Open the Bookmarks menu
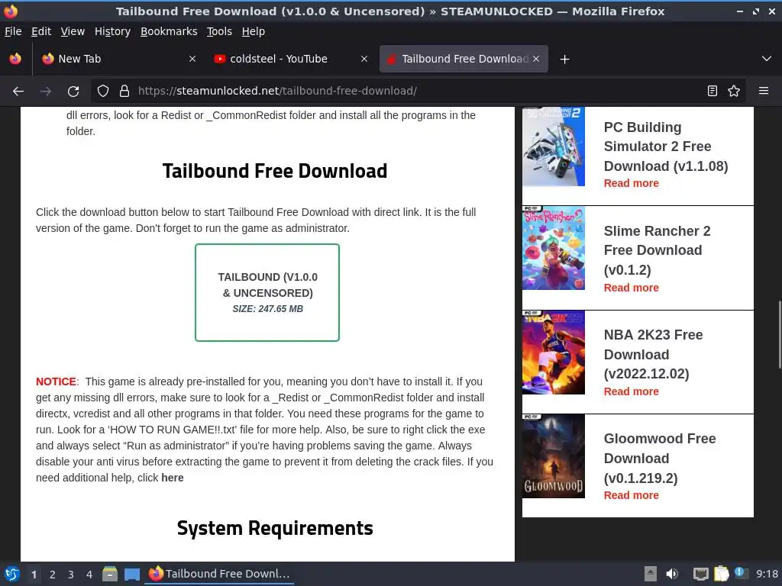 169,31
